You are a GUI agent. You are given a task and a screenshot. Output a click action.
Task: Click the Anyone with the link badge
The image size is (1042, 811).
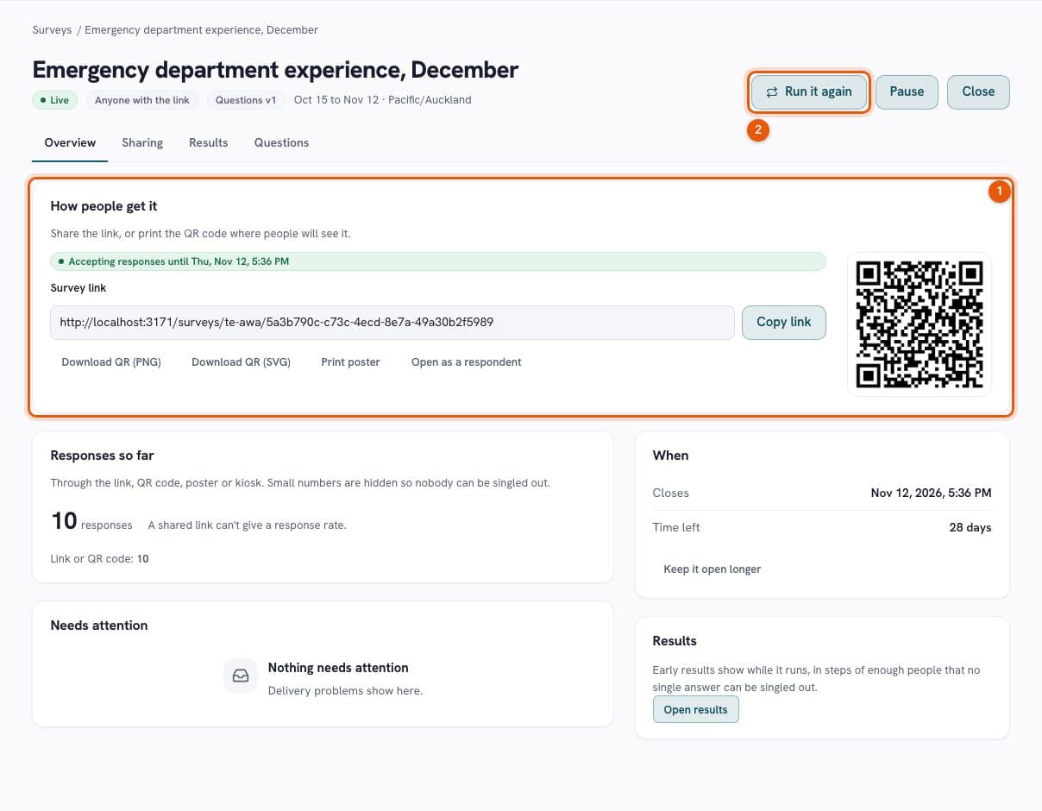(x=142, y=100)
